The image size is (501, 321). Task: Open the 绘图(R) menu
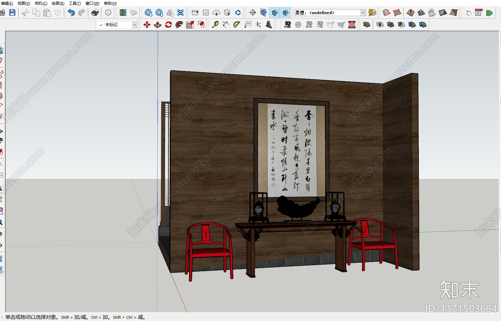pyautogui.click(x=58, y=3)
